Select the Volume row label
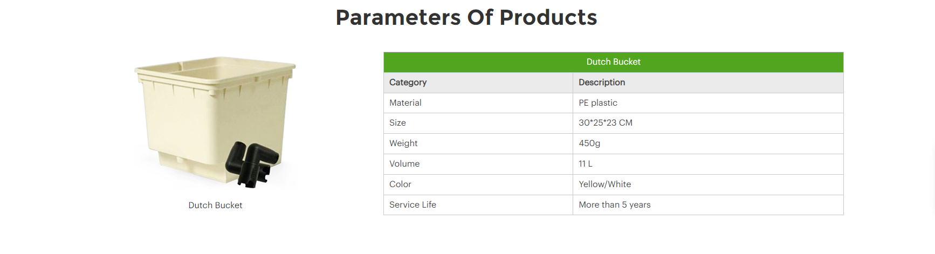 (404, 164)
